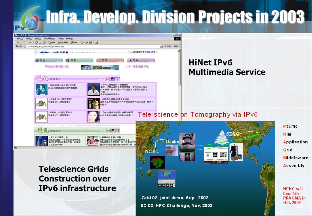
Task: Select the green 電視 TV navigation button
Action: click(79, 61)
